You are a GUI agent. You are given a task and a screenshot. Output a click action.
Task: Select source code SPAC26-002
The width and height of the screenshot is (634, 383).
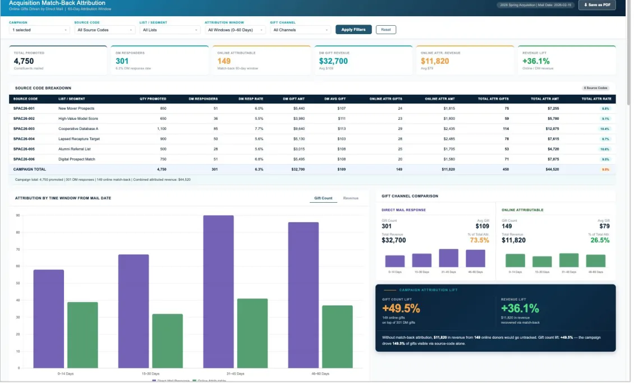[x=24, y=119]
